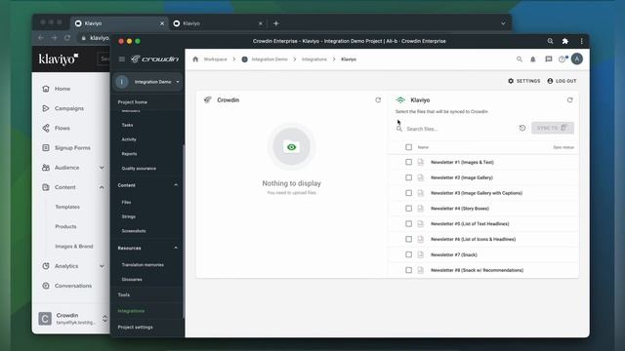Viewport: 625px width, 351px height.
Task: Open Images & Brand in Klaviyo
Action: [x=74, y=247]
